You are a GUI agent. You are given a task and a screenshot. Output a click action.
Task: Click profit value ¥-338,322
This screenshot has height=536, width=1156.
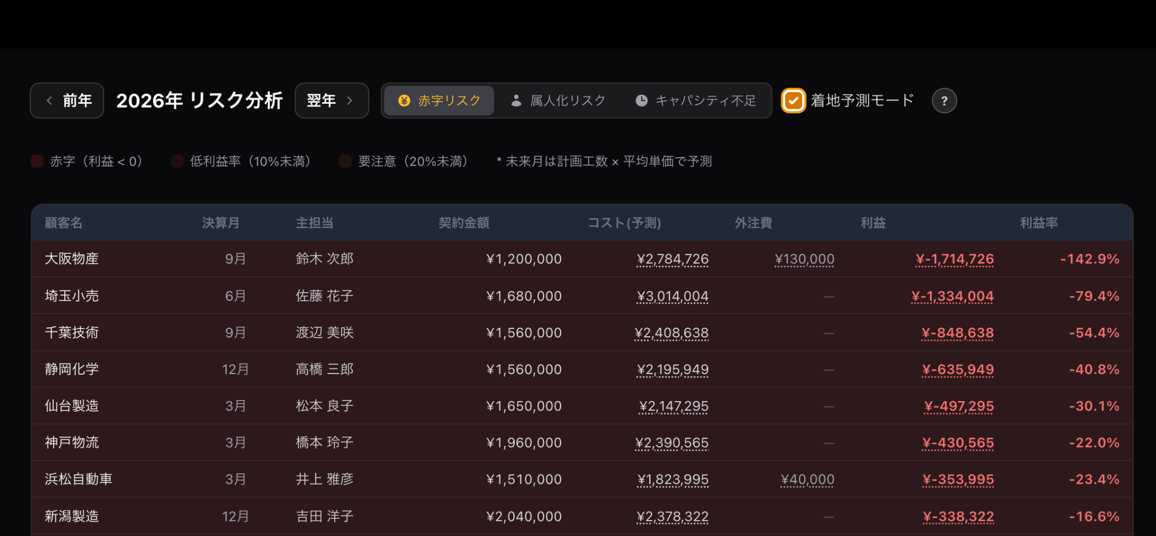[958, 517]
